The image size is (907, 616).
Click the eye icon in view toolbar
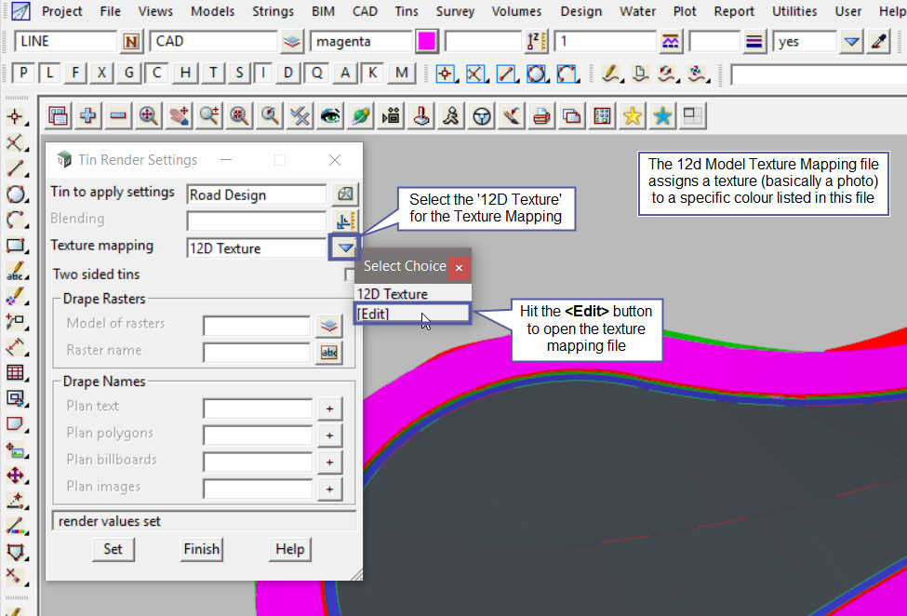click(x=330, y=115)
